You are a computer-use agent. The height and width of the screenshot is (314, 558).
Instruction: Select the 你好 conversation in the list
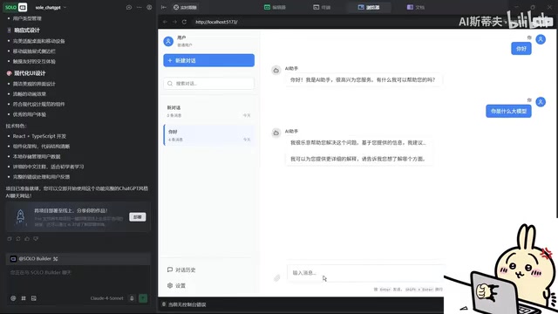pos(209,135)
